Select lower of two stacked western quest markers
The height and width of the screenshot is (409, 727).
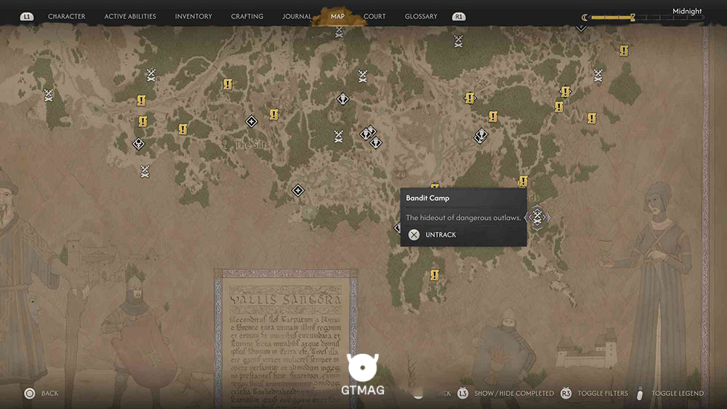[142, 121]
